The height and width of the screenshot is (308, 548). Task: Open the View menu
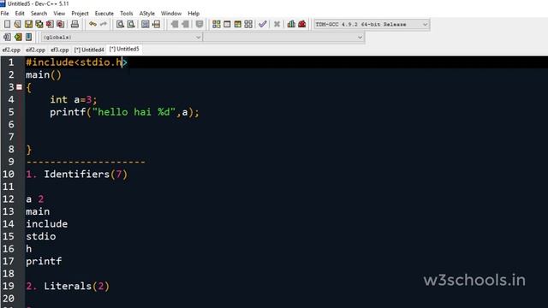(x=59, y=14)
